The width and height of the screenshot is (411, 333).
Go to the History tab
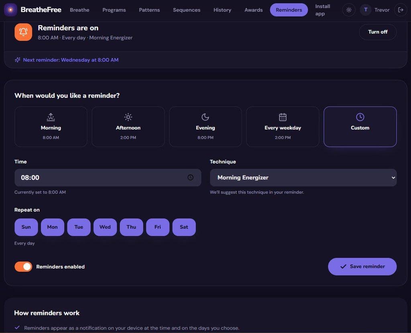point(222,10)
